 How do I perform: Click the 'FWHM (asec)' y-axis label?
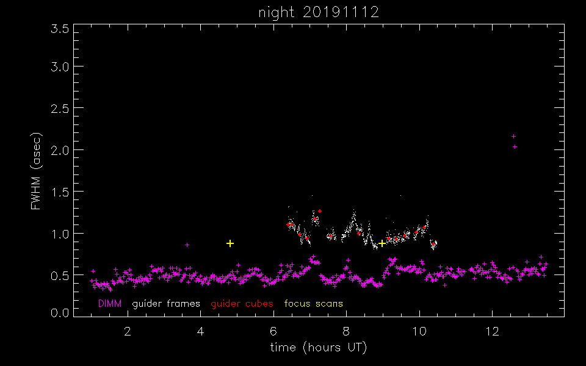click(x=36, y=171)
